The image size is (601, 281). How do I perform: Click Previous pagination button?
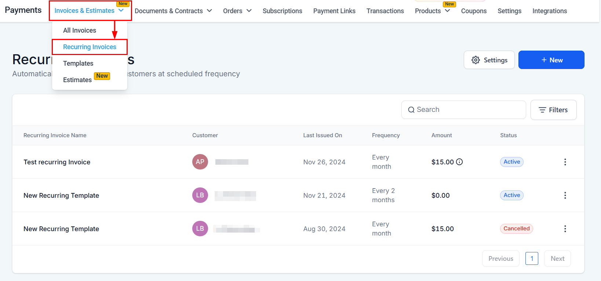[500, 259]
